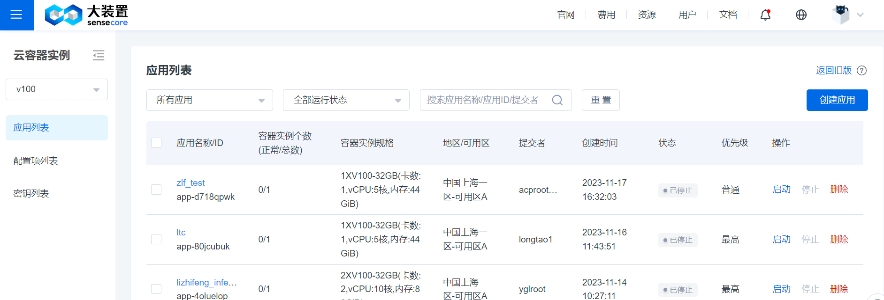The height and width of the screenshot is (300, 884).
Task: Click the SenseCore logo
Action: tap(86, 15)
